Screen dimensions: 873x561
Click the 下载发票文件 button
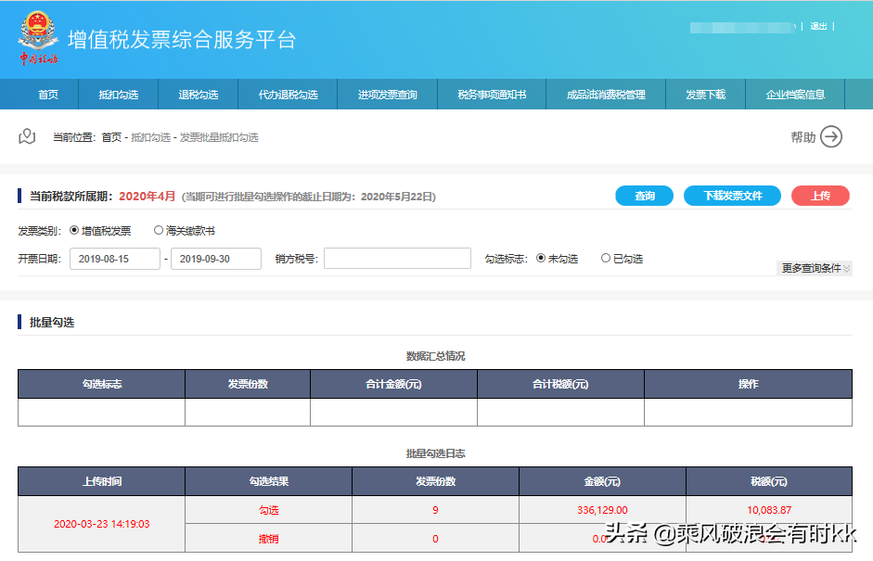(x=732, y=196)
